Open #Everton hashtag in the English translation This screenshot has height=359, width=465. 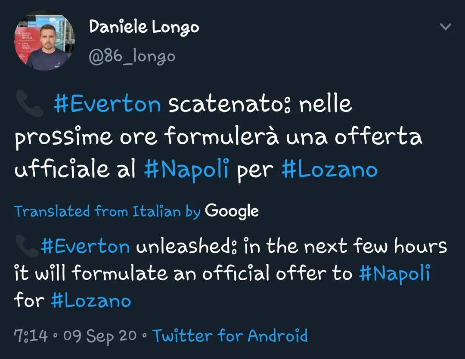coord(85,247)
